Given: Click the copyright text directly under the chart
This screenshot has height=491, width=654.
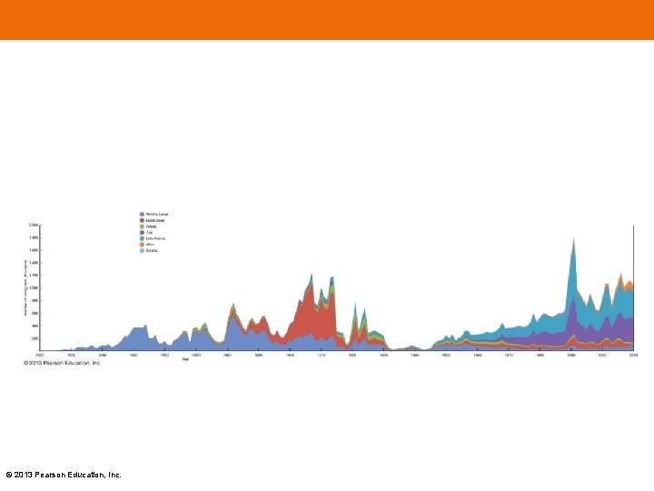Looking at the screenshot, I should tap(62, 363).
